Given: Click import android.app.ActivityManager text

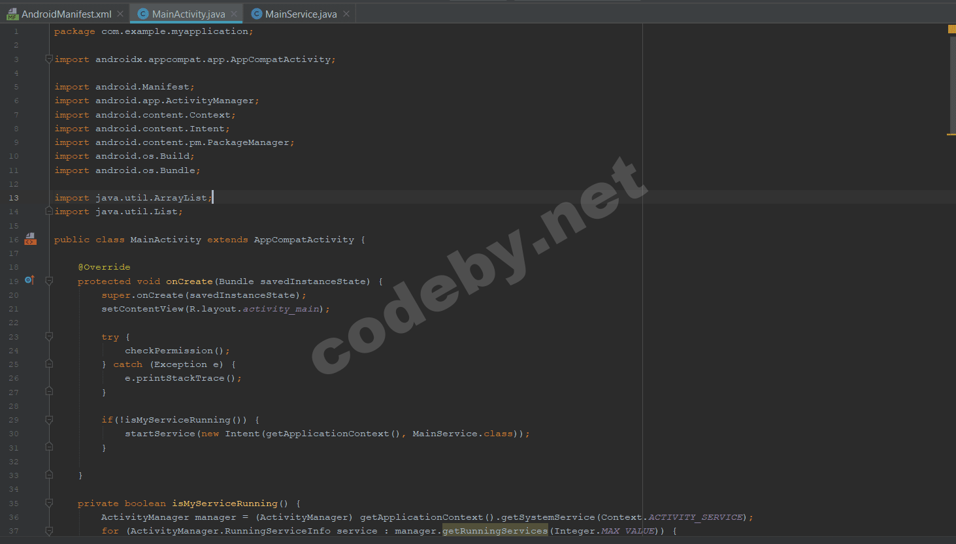Looking at the screenshot, I should pyautogui.click(x=157, y=101).
